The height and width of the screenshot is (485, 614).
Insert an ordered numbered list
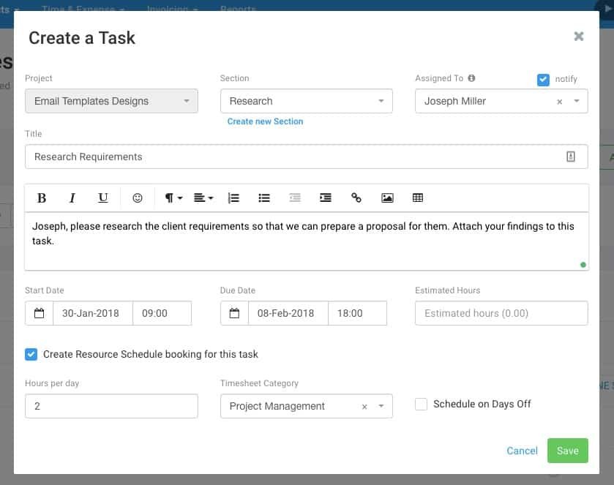(233, 198)
